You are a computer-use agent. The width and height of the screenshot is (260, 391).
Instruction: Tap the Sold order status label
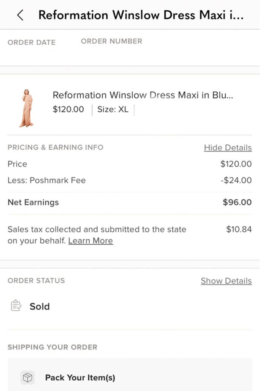tap(40, 306)
